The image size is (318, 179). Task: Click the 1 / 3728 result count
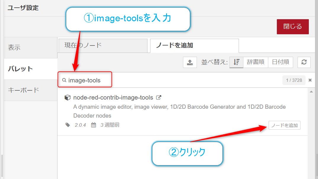294,80
